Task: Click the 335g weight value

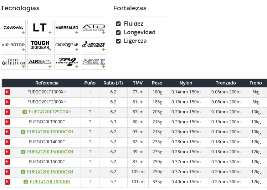Action: point(157,182)
